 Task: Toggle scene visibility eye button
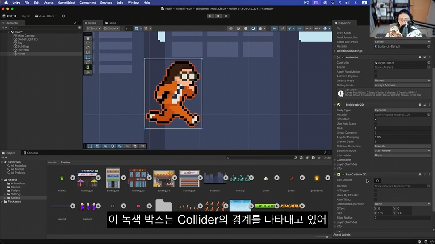click(x=300, y=28)
